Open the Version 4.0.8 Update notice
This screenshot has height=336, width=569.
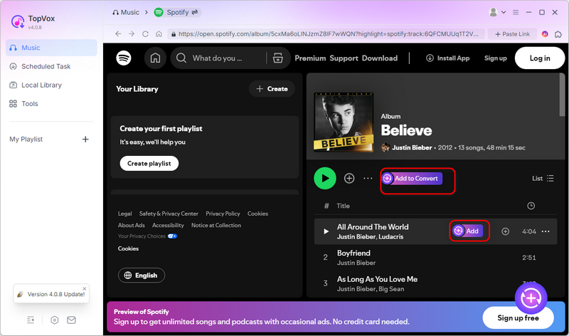(51, 294)
